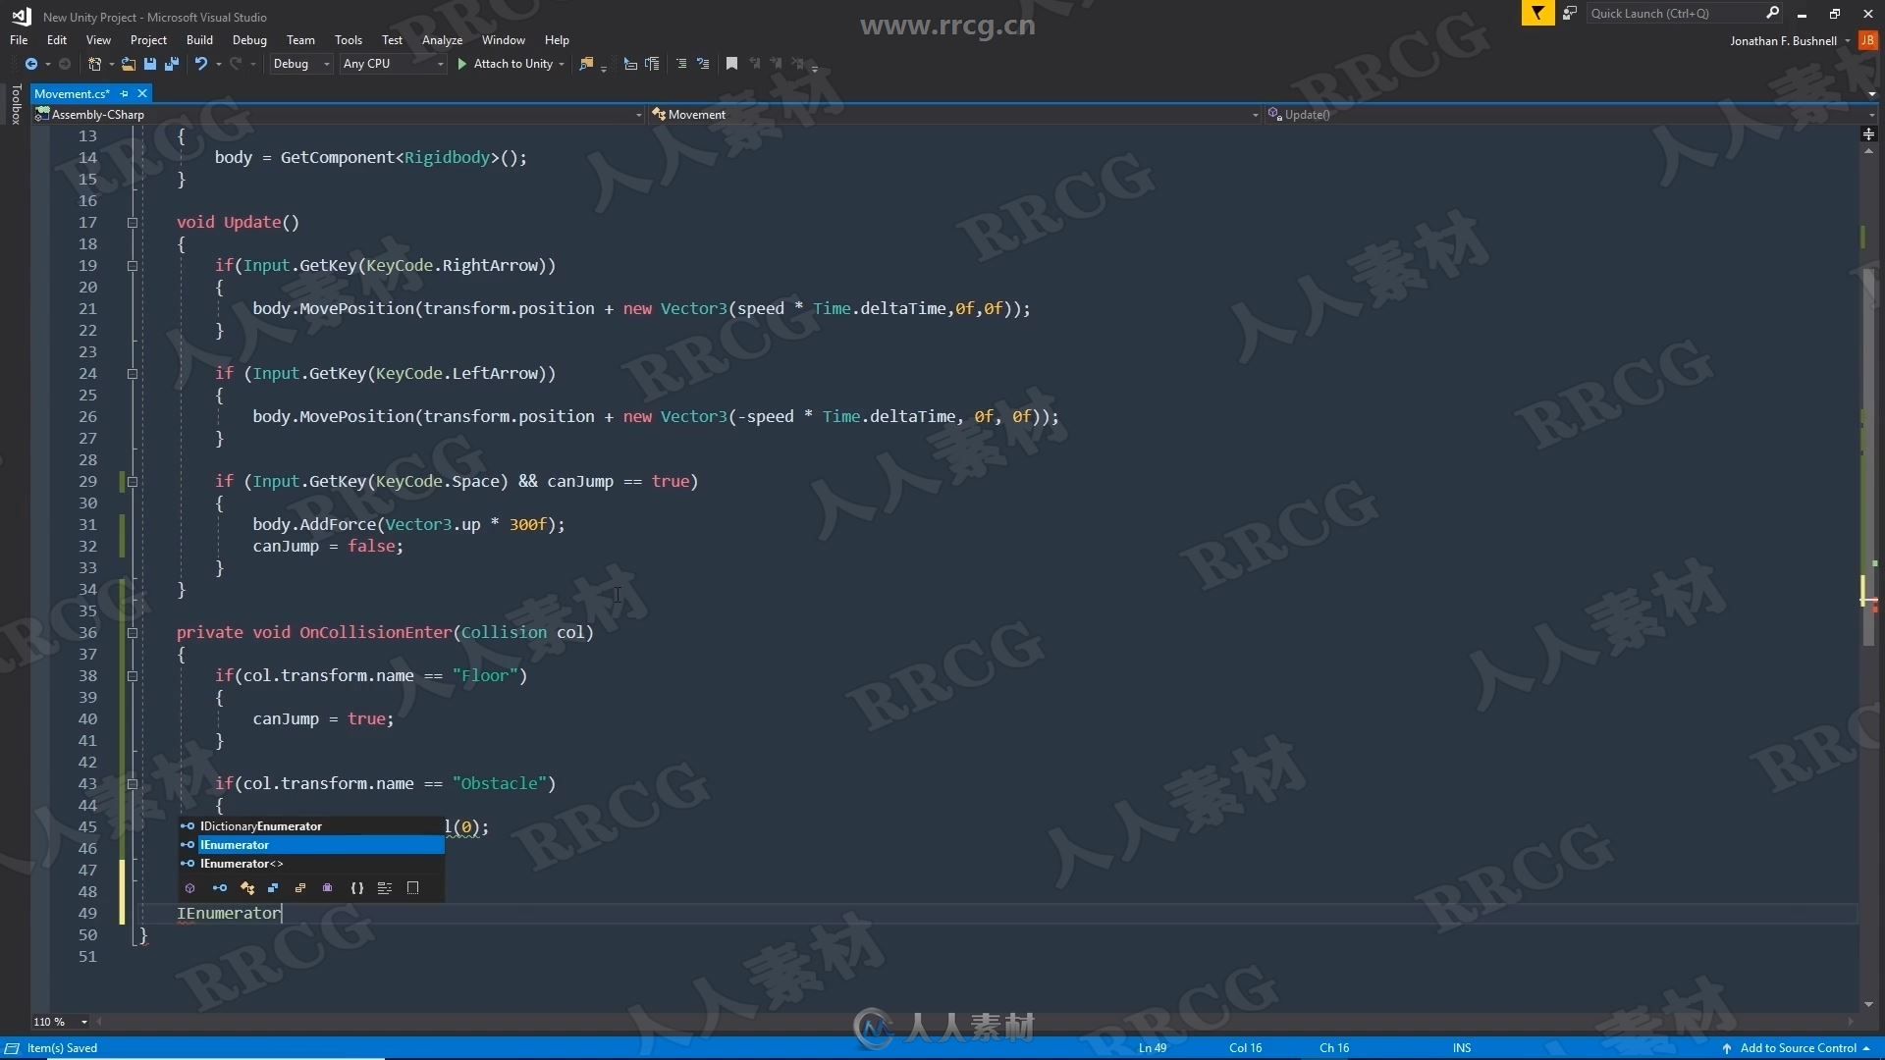Click the Comment Out Selection icon
This screenshot has height=1060, width=1885.
tap(630, 64)
